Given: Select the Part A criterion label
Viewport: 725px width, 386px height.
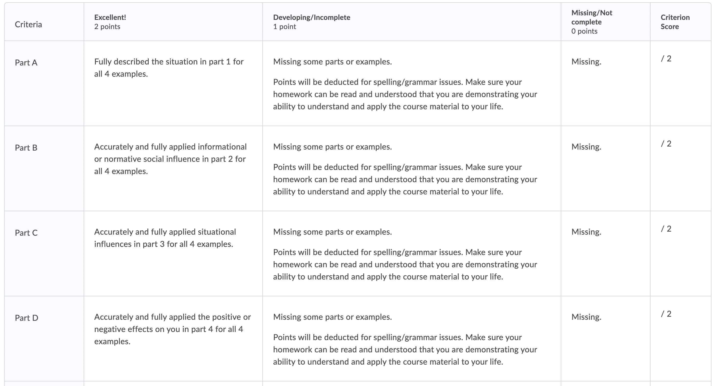Looking at the screenshot, I should [26, 62].
